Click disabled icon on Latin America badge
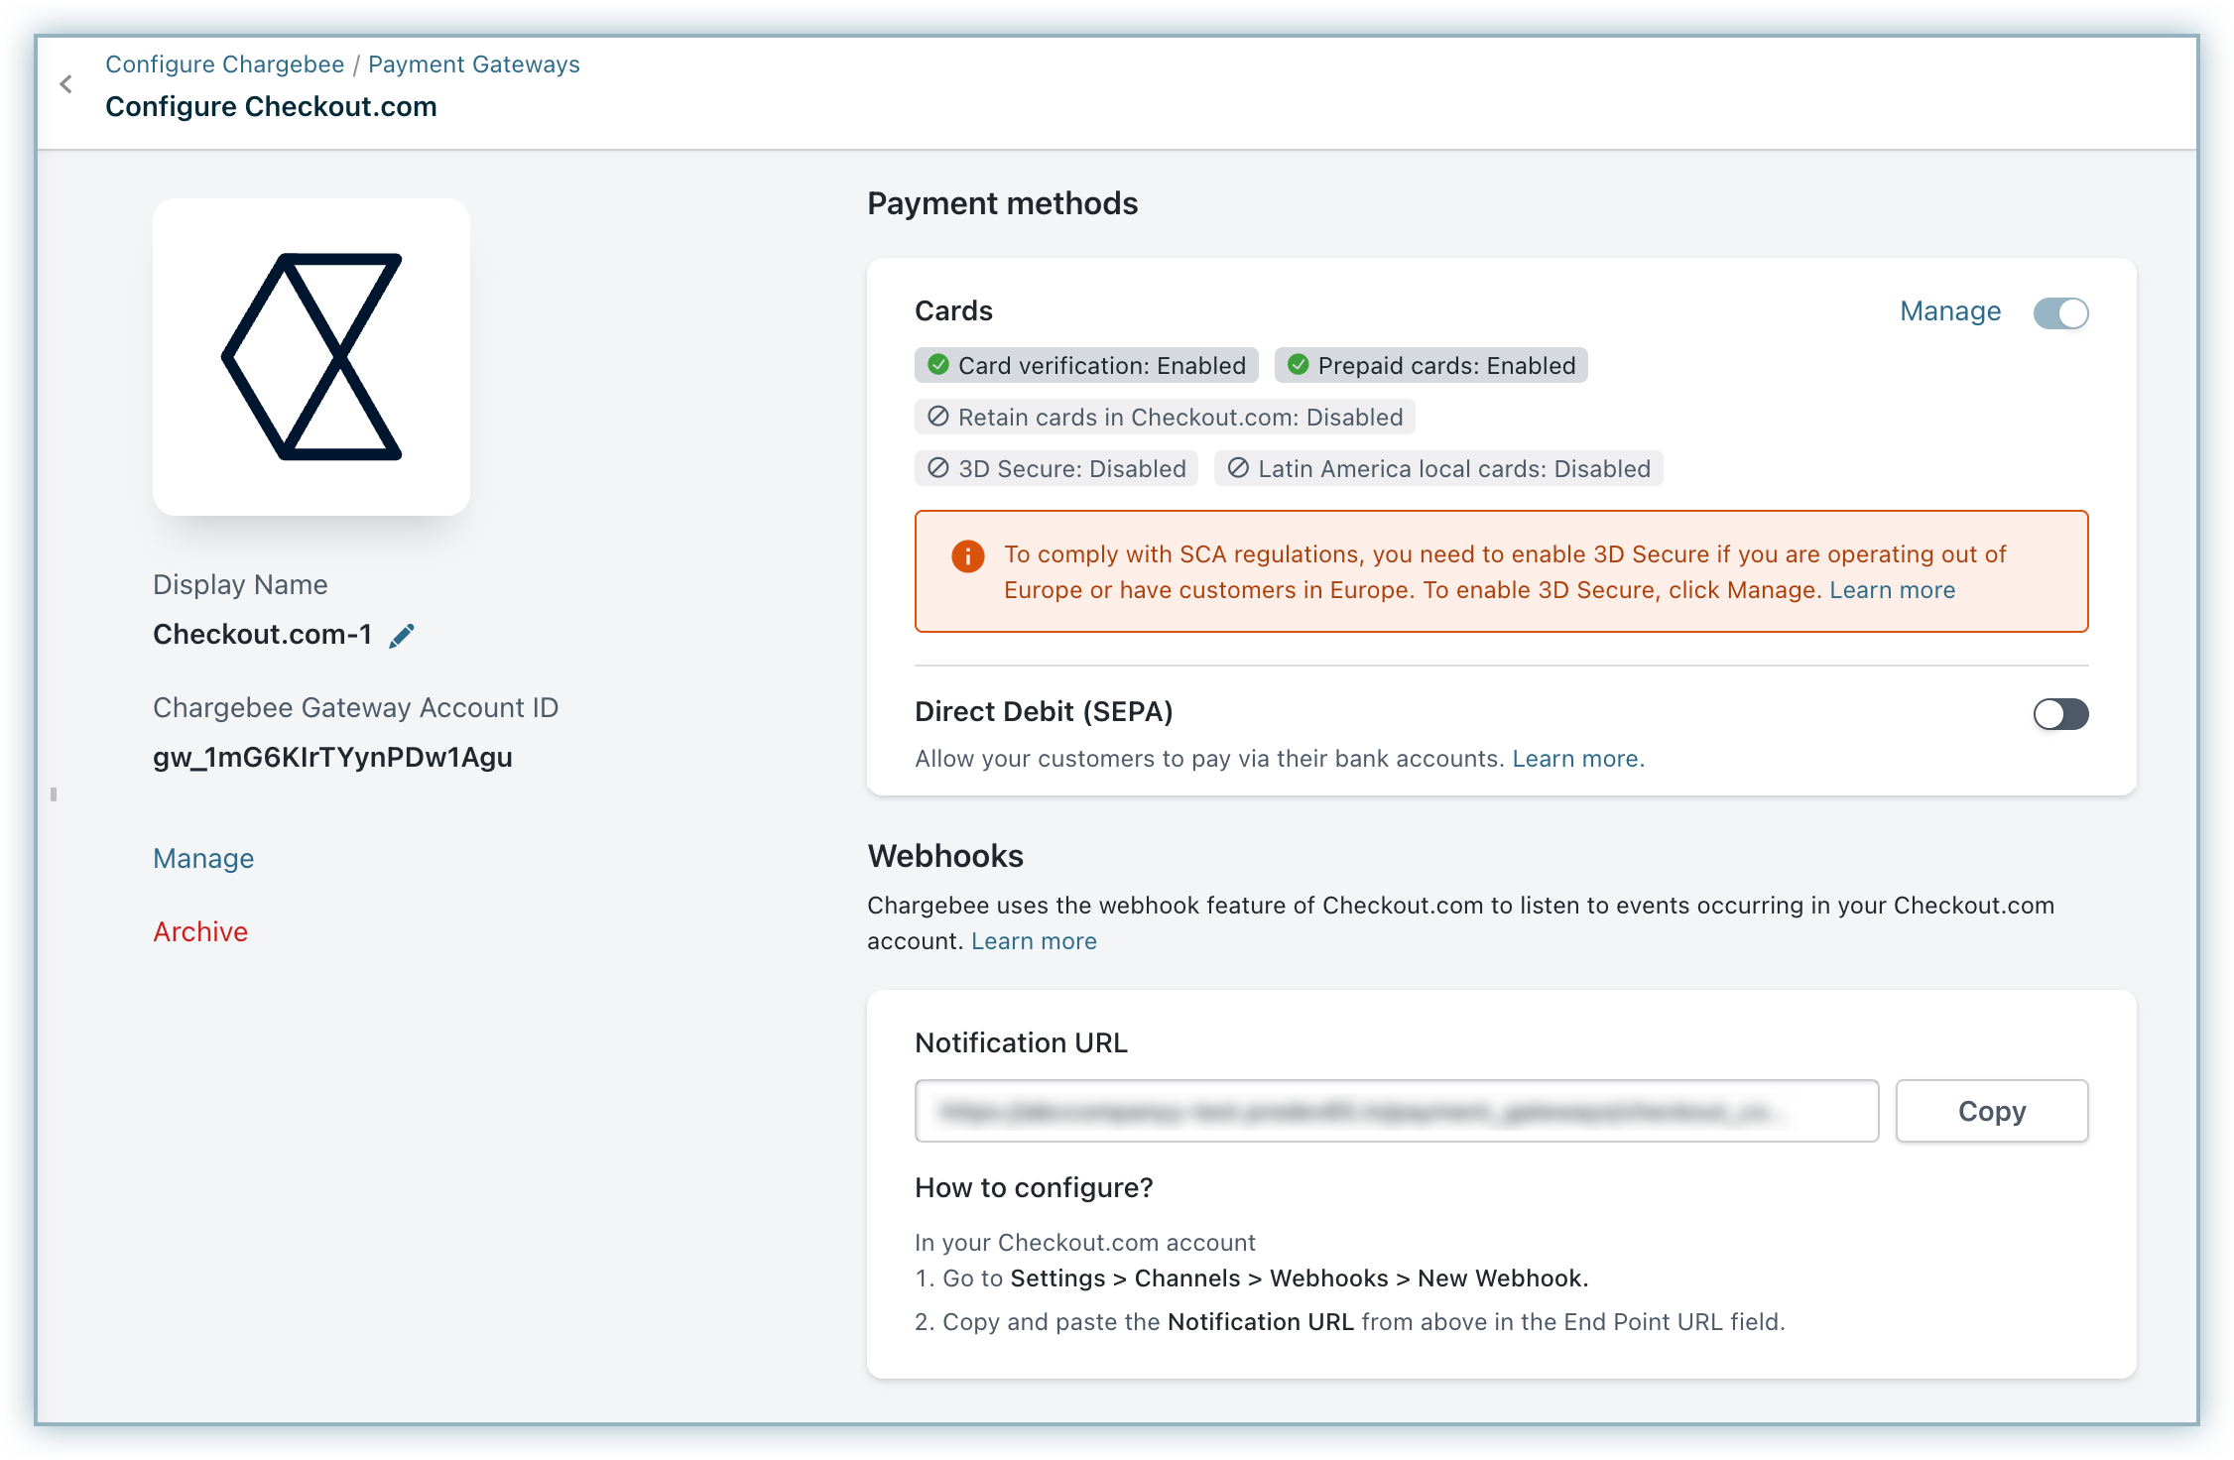 pos(1238,468)
